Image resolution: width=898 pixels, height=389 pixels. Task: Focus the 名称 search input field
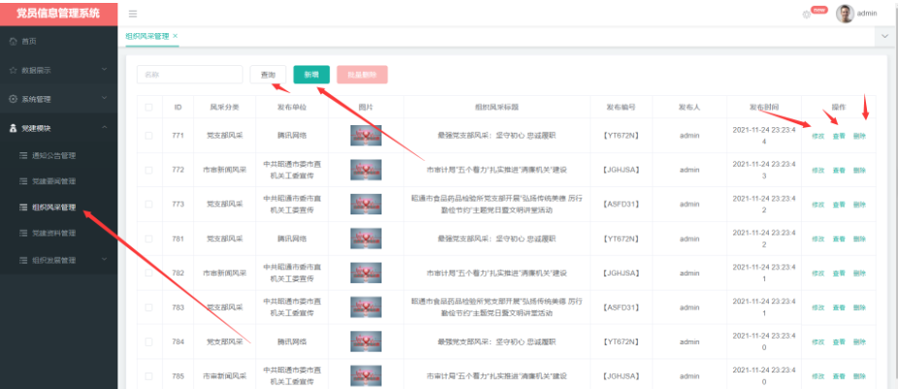[x=189, y=75]
